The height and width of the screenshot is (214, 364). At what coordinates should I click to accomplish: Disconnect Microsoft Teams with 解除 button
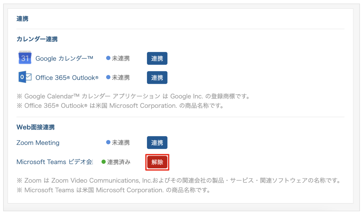point(157,162)
